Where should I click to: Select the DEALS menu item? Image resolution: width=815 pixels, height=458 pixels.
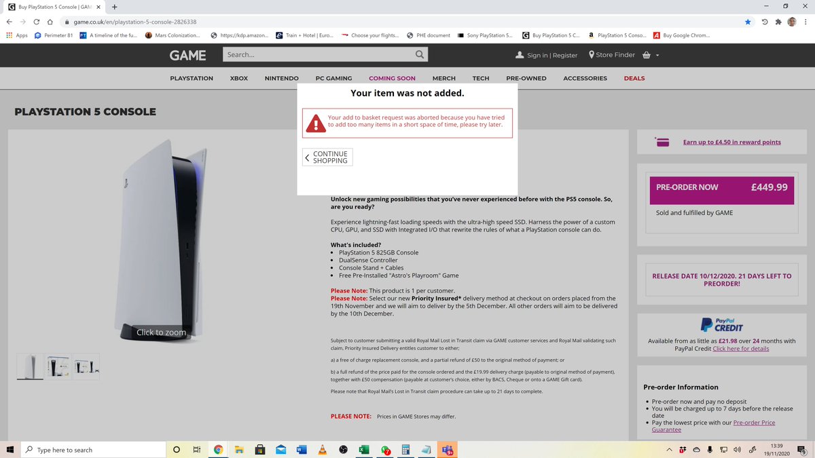tap(634, 79)
